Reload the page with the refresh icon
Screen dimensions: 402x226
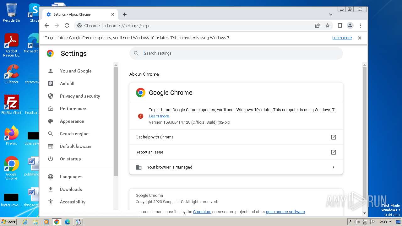pos(67,26)
